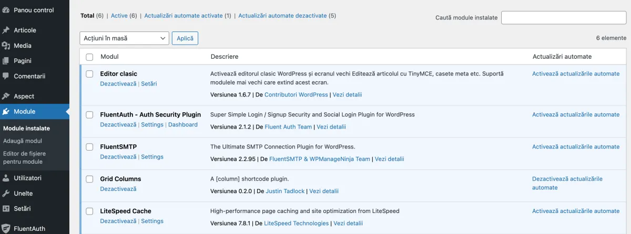Open Setări in the sidebar menu
This screenshot has width=631, height=234.
(22, 208)
